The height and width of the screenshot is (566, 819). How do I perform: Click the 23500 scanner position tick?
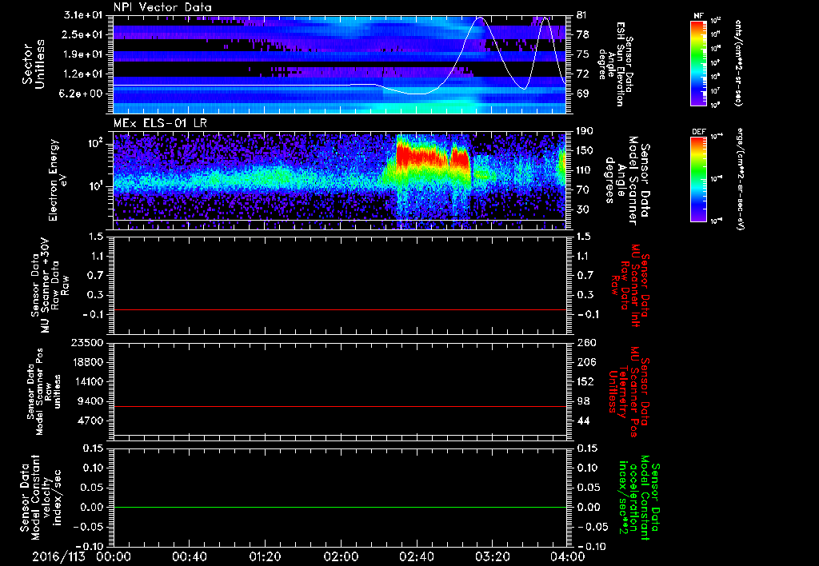point(88,342)
